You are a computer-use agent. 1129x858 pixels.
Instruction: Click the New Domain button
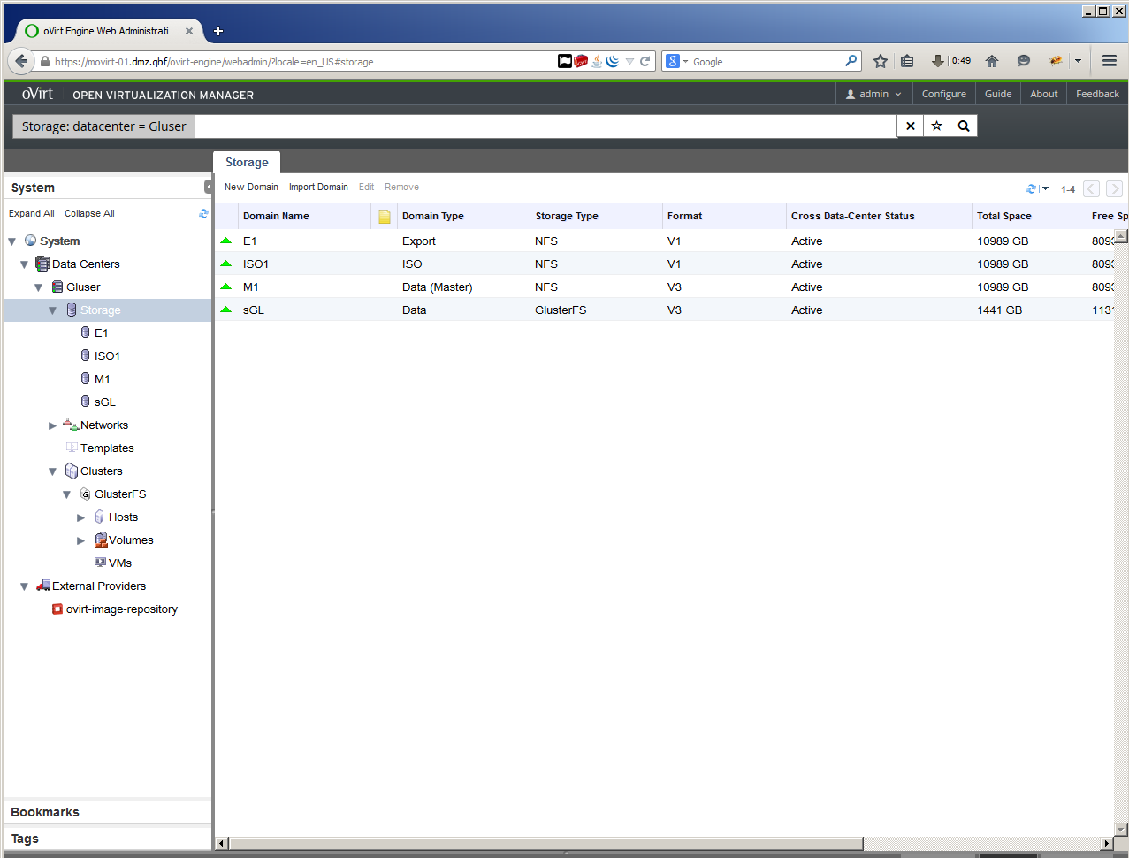point(251,188)
